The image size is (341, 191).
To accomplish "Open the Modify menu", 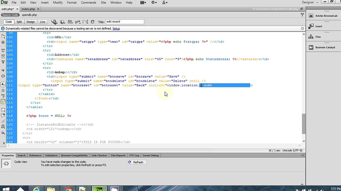I will coord(58,2).
